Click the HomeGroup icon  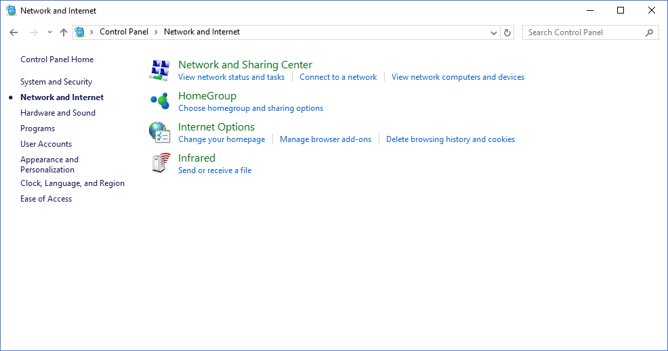click(159, 101)
